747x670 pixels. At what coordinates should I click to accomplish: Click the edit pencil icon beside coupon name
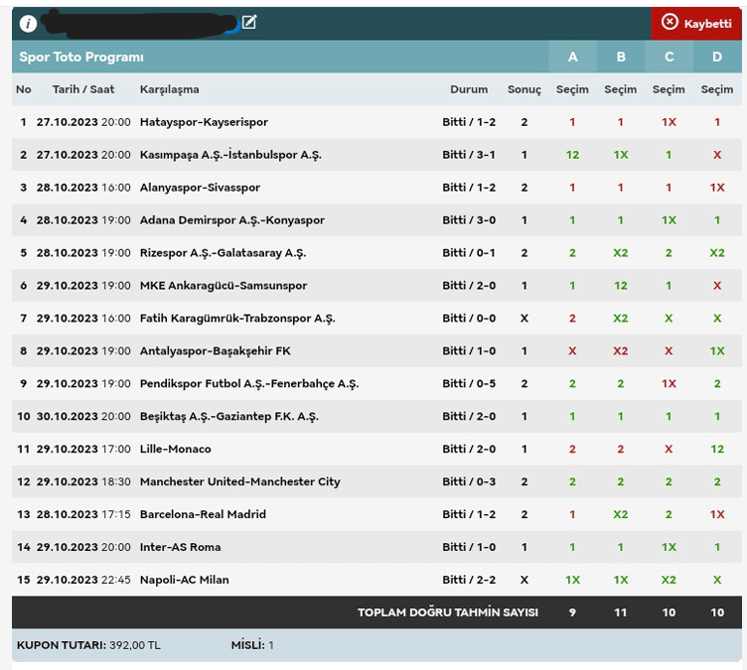(249, 22)
